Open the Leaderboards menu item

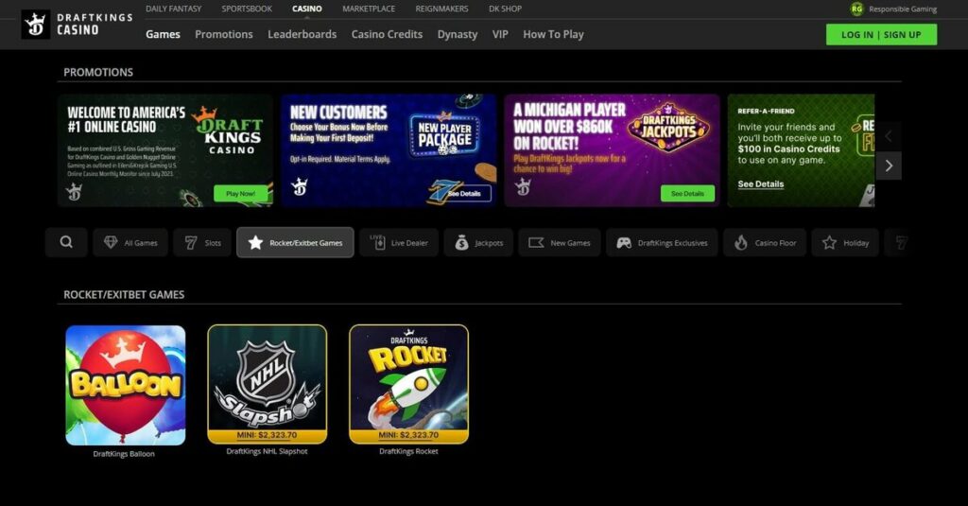pos(302,34)
